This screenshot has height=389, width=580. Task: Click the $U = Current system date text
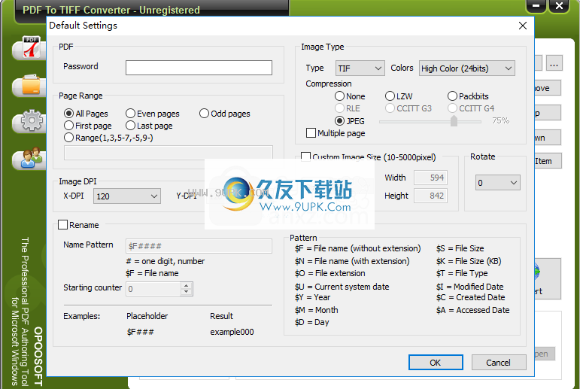point(342,287)
